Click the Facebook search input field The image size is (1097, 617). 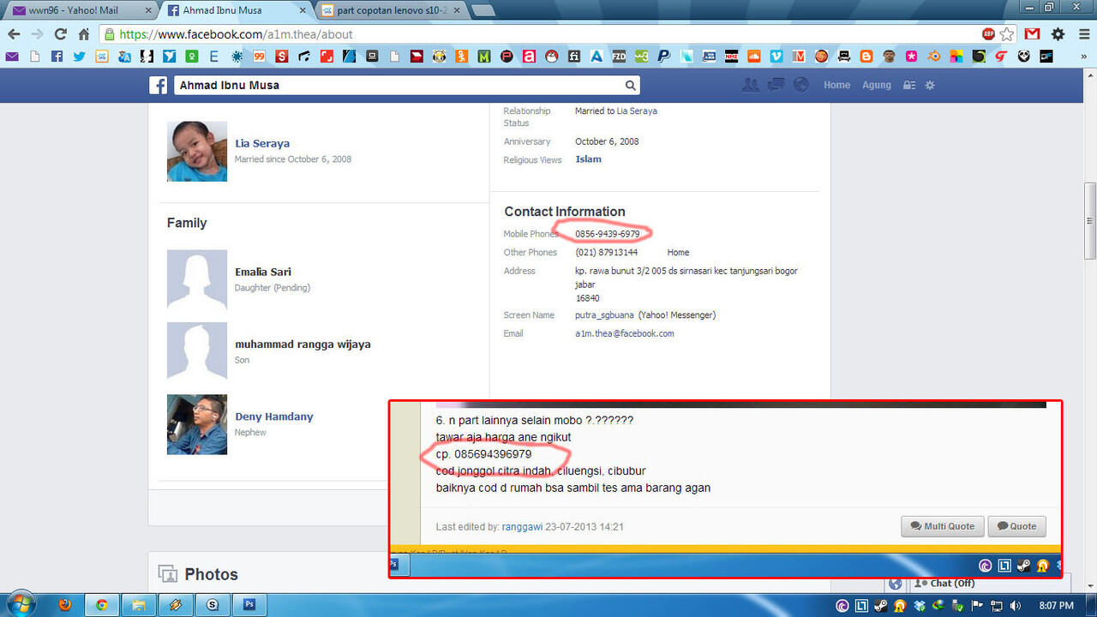(399, 86)
